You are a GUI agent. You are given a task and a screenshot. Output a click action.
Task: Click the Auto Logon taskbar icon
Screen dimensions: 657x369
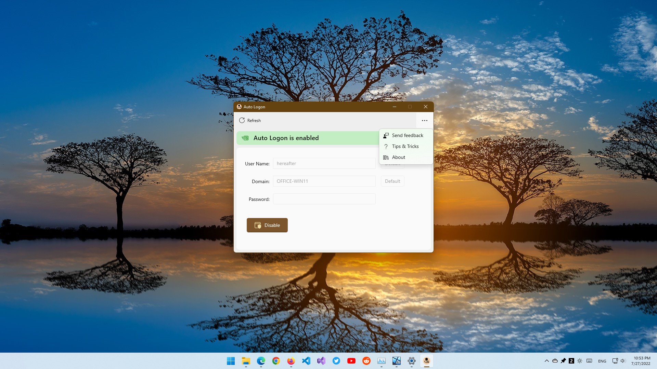tap(427, 361)
